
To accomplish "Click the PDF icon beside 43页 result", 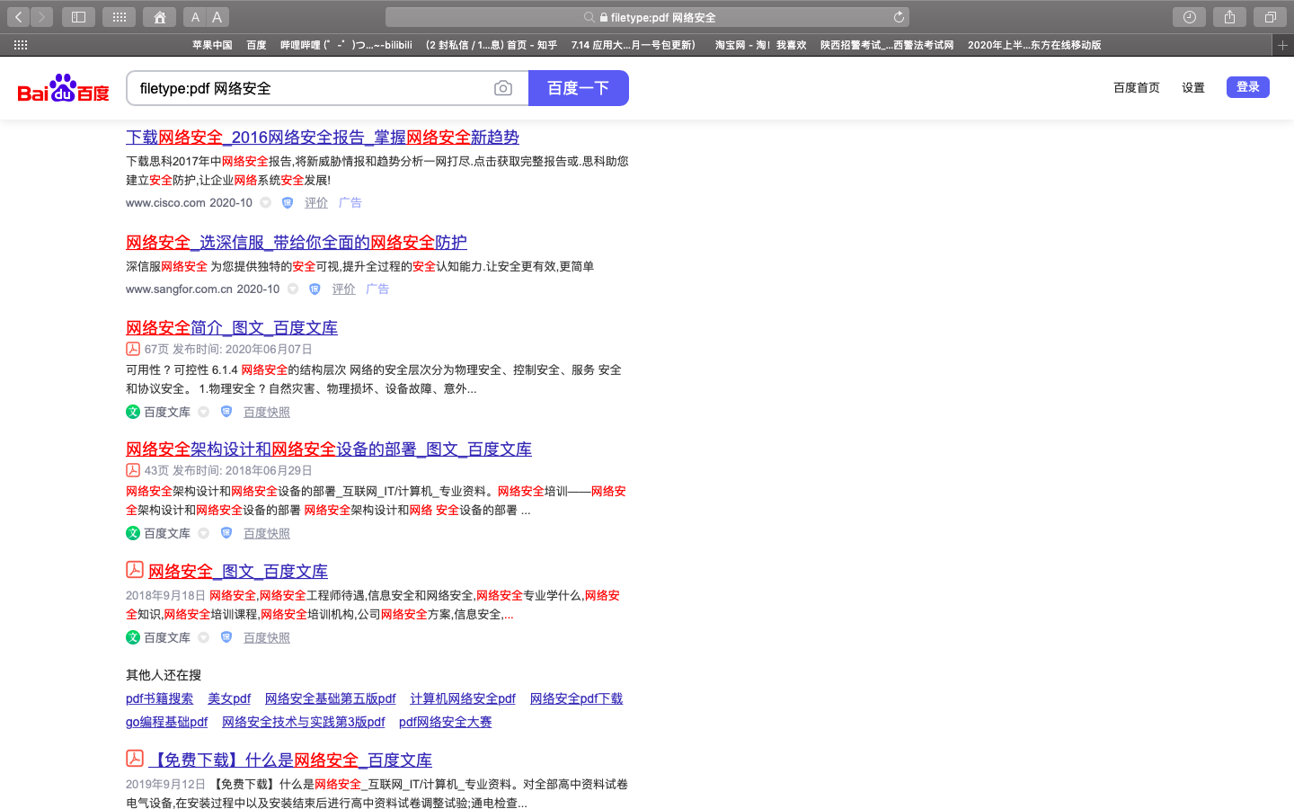I will (x=133, y=470).
